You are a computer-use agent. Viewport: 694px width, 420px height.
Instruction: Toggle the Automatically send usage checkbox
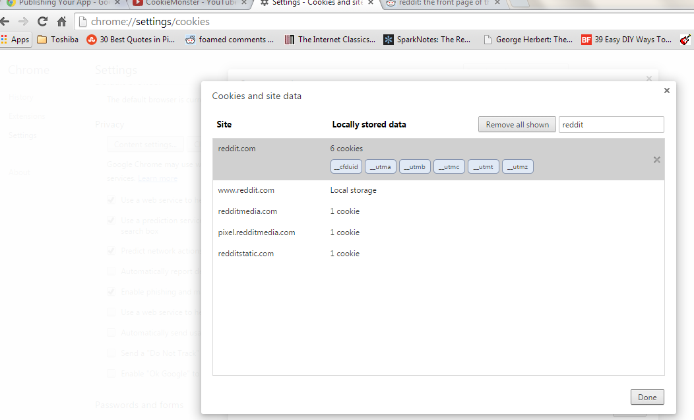(x=111, y=333)
